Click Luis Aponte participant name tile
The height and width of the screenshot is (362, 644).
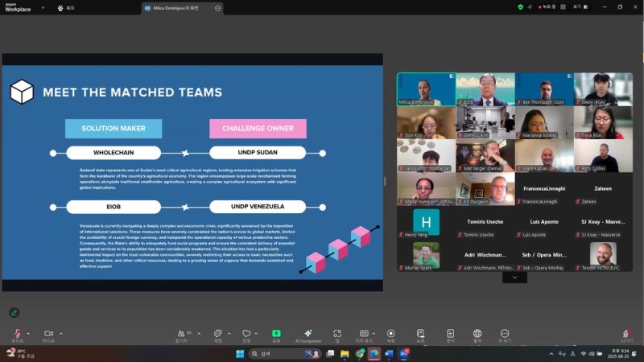(x=544, y=222)
